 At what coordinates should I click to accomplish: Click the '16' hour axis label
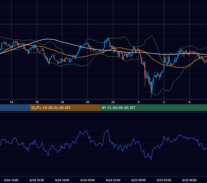[x=37, y=102]
